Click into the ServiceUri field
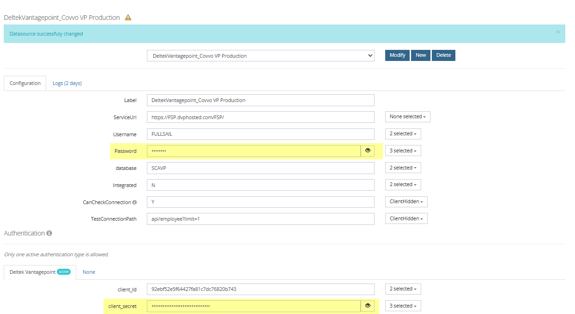The height and width of the screenshot is (314, 575). click(x=260, y=117)
